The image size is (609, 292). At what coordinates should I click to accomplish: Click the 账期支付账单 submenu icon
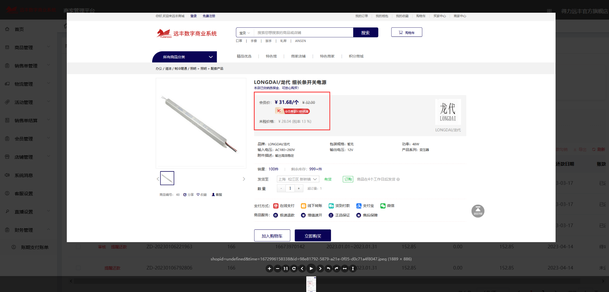pos(14,247)
